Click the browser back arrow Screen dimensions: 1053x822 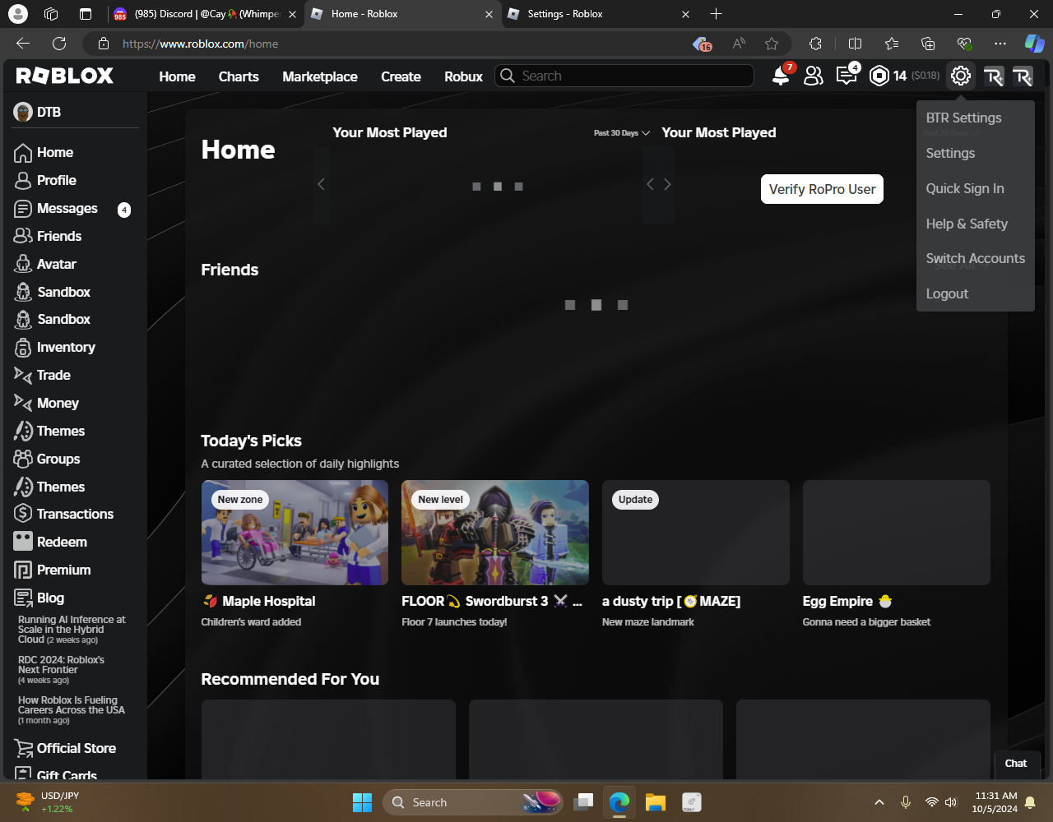point(23,44)
